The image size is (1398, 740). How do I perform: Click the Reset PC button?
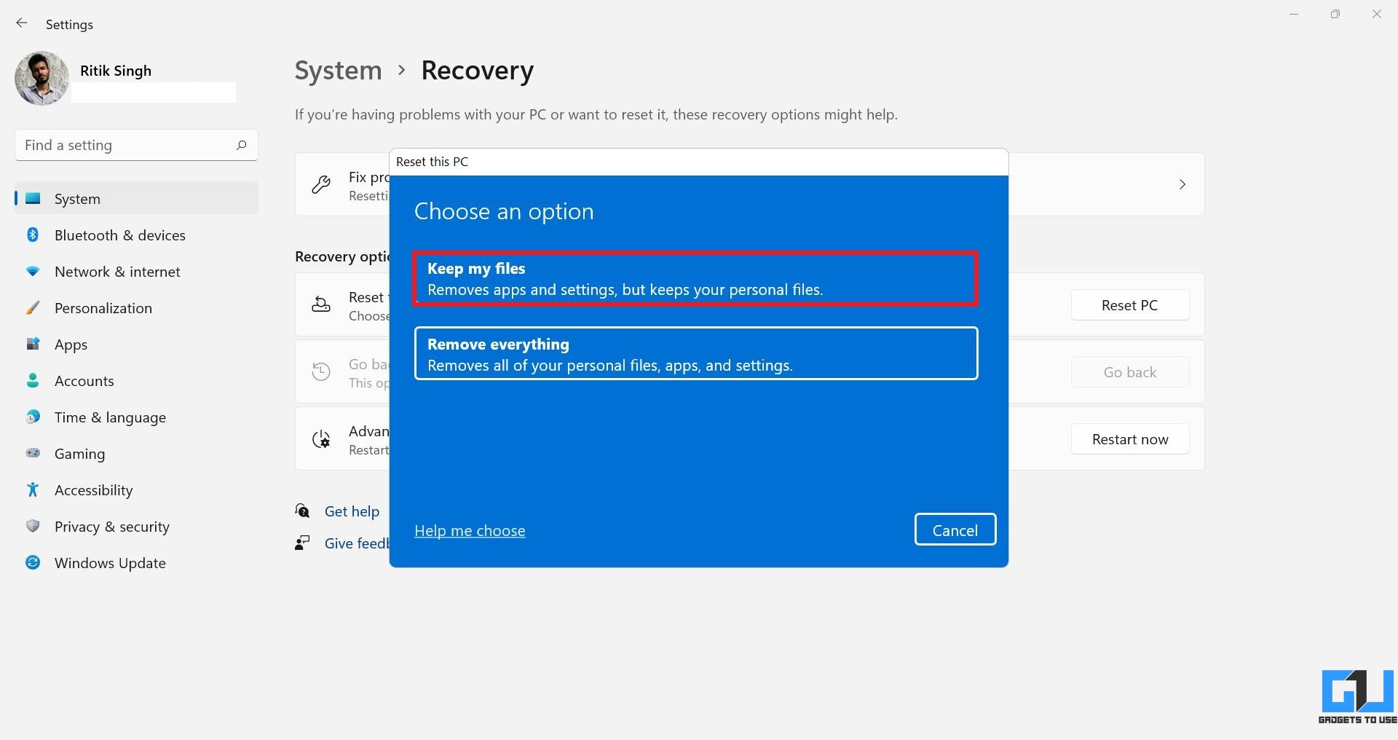point(1130,305)
